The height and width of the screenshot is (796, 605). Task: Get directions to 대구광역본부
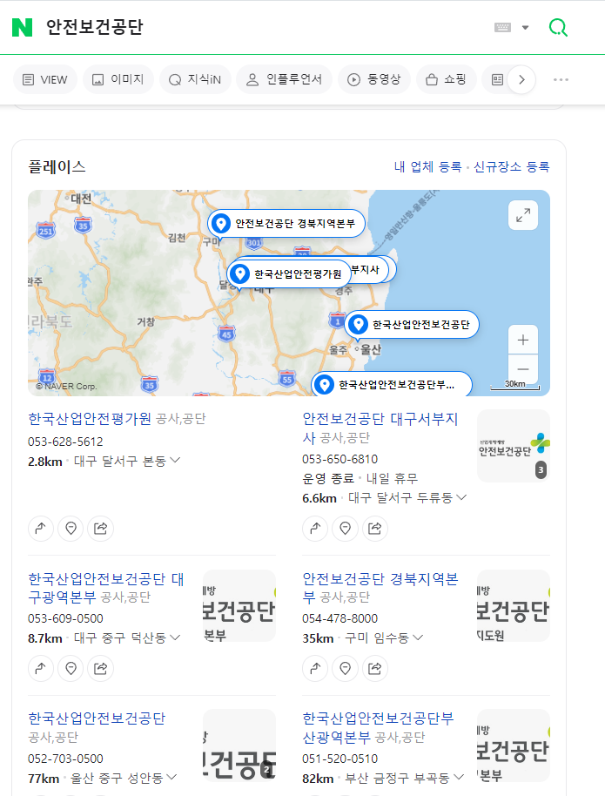tap(41, 669)
